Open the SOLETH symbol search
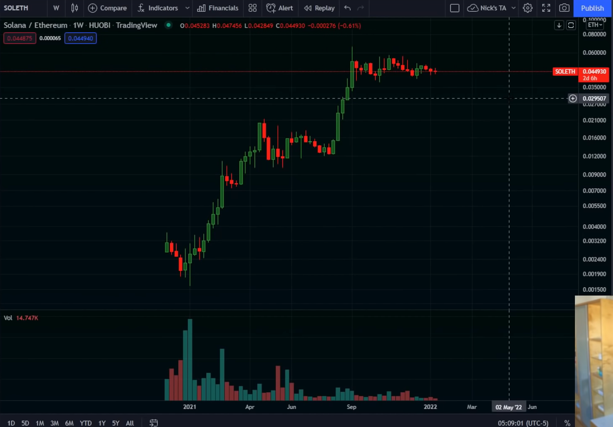 click(x=16, y=8)
